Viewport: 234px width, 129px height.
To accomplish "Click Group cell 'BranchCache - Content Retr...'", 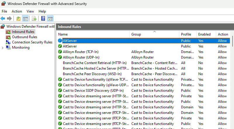I will click(154, 63).
